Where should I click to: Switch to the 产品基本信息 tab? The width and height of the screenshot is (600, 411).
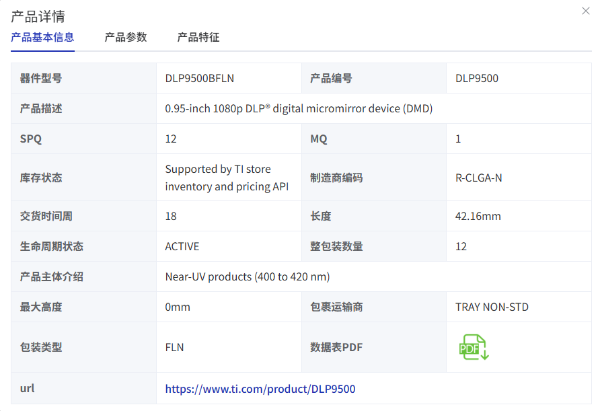click(42, 37)
